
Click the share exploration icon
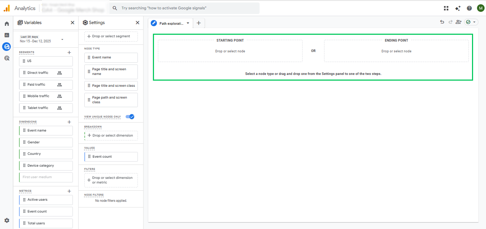pos(458,22)
